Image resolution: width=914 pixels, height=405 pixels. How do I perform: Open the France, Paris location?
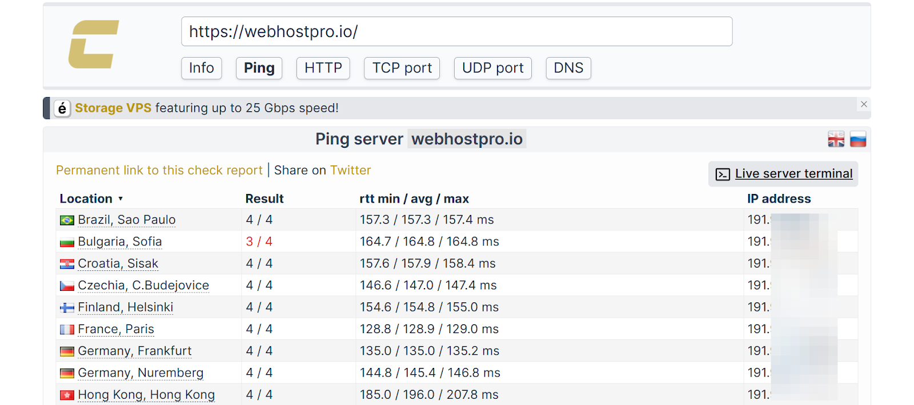116,329
